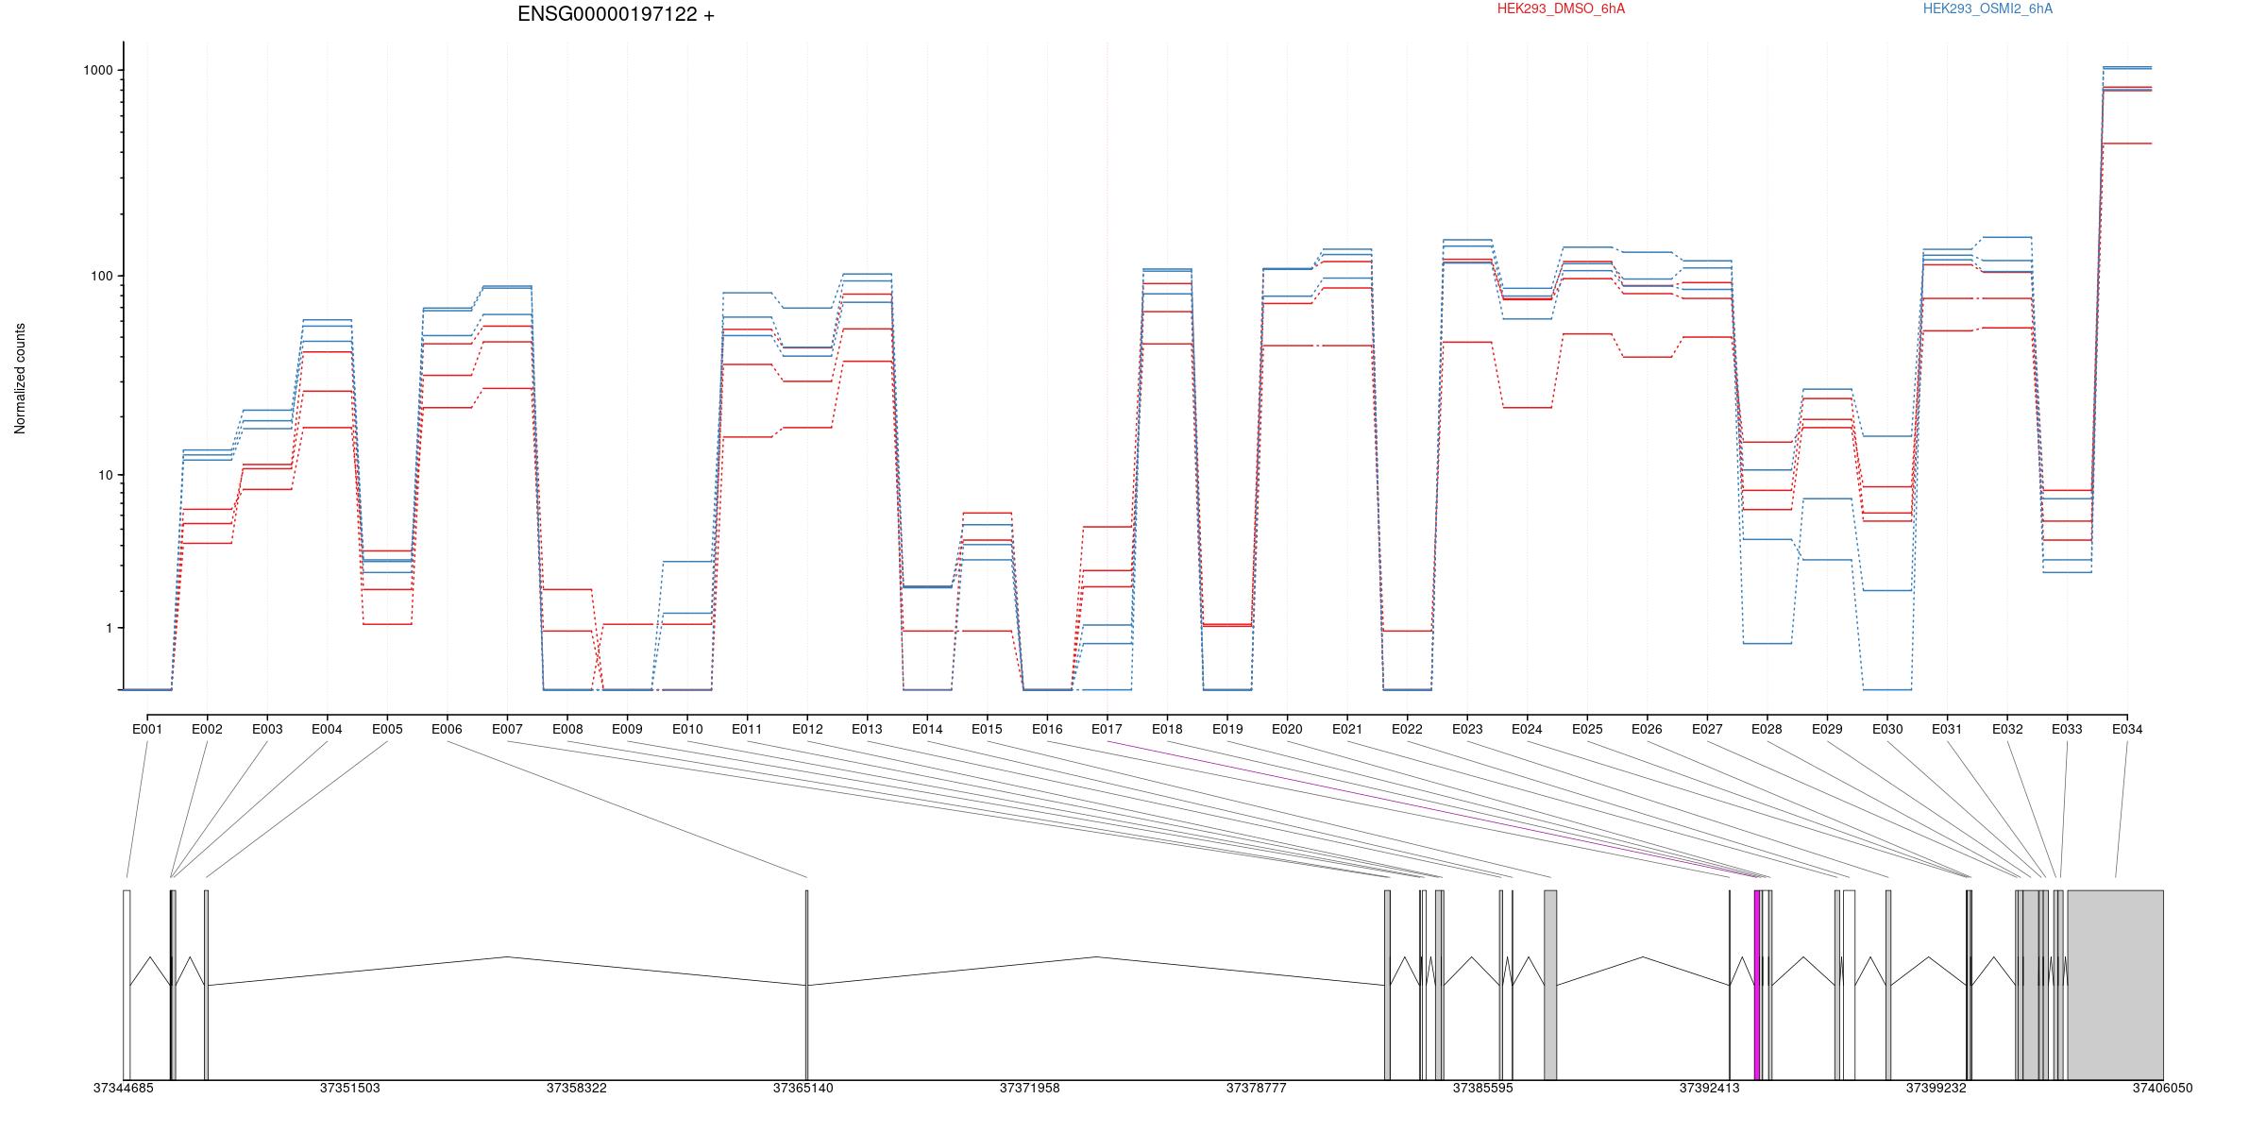Select the HEK293_OSMI2_6hA legend label
This screenshot has height=1133, width=2266.
pos(1987,8)
